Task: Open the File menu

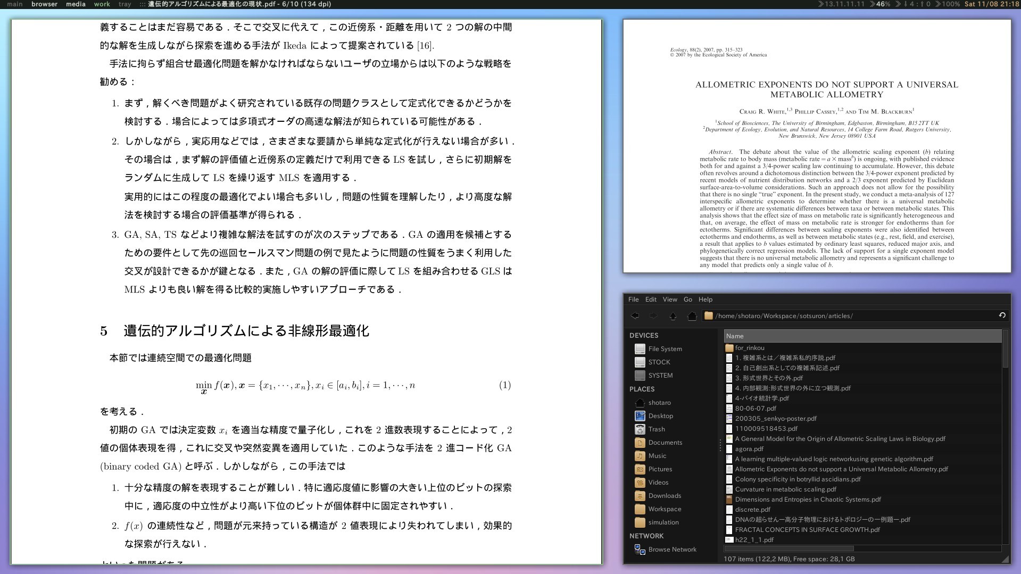Action: pos(633,300)
